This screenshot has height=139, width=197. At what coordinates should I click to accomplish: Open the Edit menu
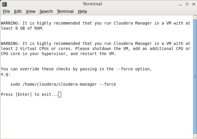click(x=18, y=11)
